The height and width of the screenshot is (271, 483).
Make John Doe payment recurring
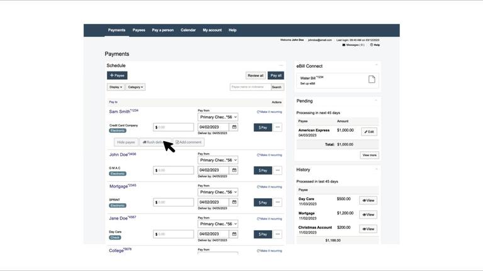269,155
